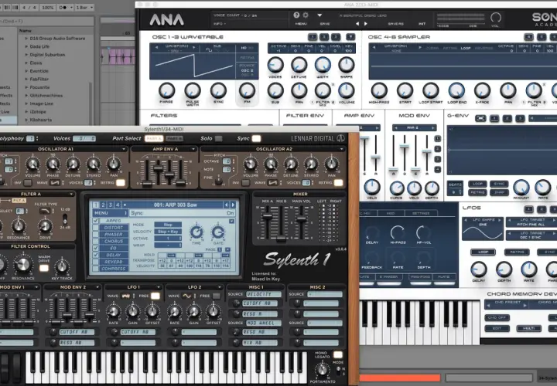Viewport: 557px width, 386px height.
Task: Click ANA Pulse Width knob
Action: coord(192,91)
